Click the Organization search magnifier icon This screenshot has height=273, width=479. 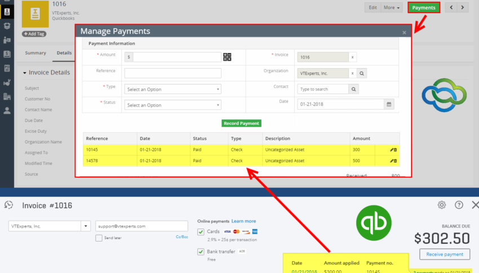[362, 73]
